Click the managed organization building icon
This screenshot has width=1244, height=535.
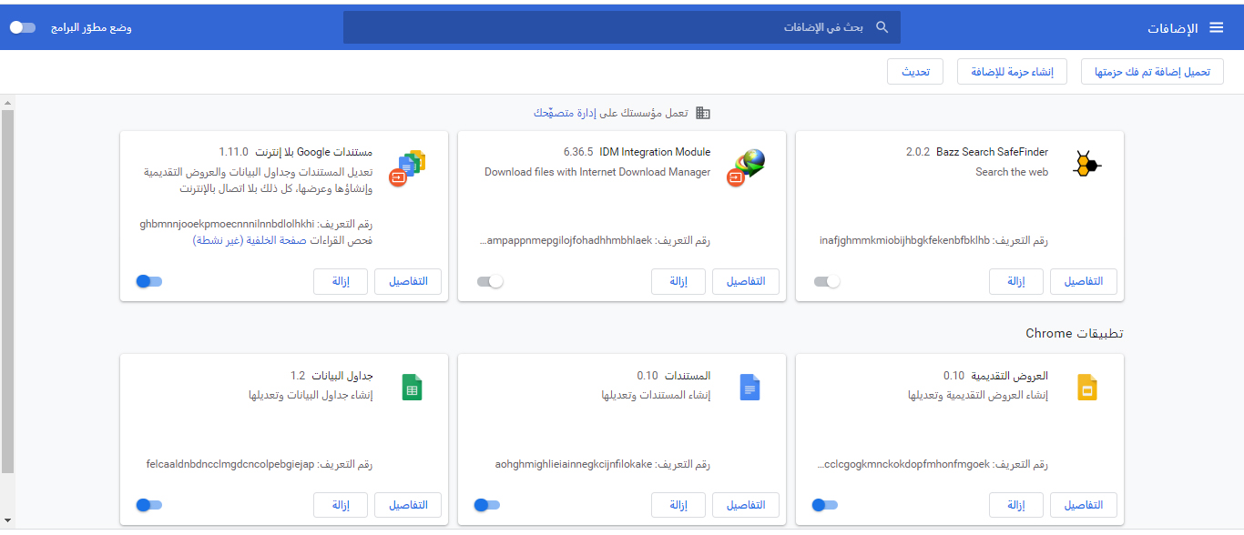702,113
